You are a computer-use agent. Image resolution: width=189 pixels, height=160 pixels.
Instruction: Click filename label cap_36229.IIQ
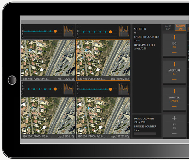point(66,79)
